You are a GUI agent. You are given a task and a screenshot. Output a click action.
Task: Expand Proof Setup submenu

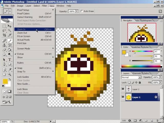point(35,10)
